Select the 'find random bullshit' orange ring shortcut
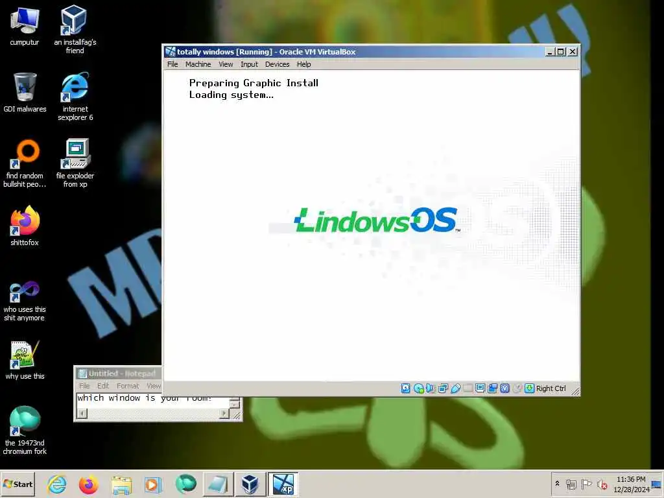This screenshot has height=498, width=664. click(x=25, y=163)
